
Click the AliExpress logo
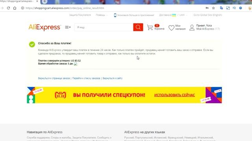pos(44,27)
